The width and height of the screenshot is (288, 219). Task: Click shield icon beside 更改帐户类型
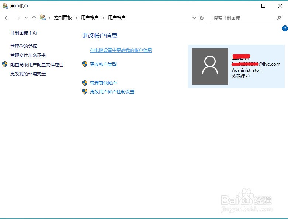[x=85, y=64]
